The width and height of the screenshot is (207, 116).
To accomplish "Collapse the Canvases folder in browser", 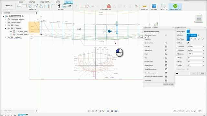I will coord(5,28).
